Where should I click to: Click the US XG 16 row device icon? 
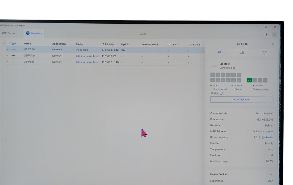[x=13, y=49]
